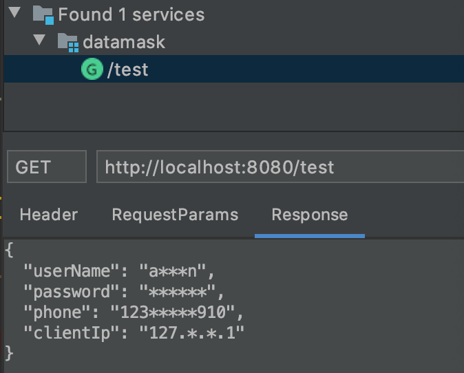The height and width of the screenshot is (373, 464).
Task: Select the /test endpoint entry
Action: pos(128,70)
